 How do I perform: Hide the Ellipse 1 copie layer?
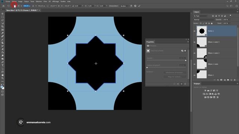(195, 64)
